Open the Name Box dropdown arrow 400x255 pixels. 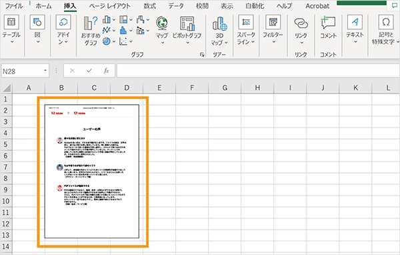point(45,71)
